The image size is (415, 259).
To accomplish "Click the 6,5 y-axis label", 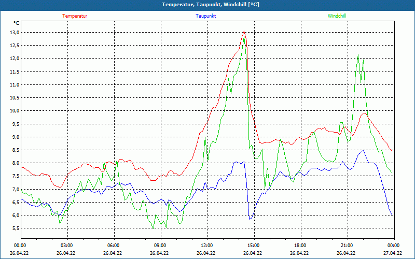I will (x=16, y=202).
